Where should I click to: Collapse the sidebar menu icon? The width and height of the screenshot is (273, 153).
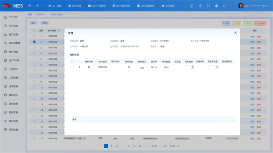point(29,6)
